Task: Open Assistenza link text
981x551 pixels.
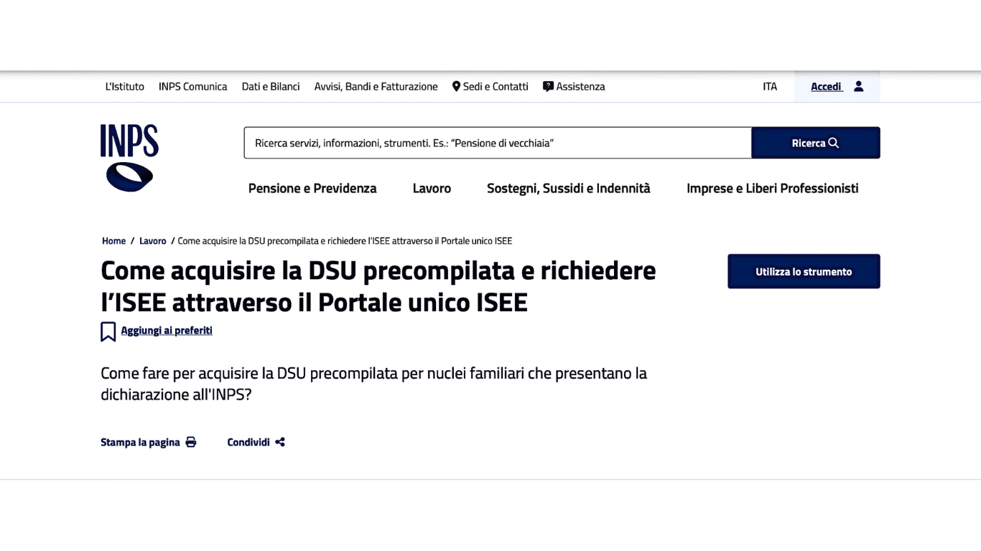Action: click(580, 86)
